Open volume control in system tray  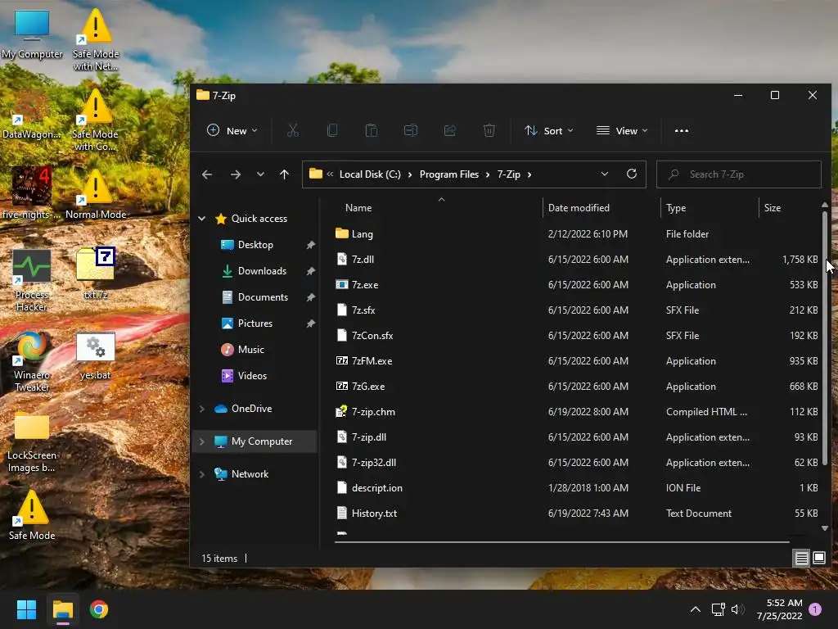pyautogui.click(x=738, y=609)
